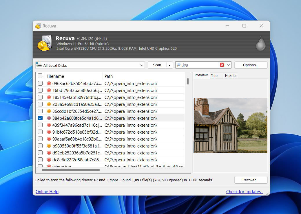Select the 99aaaf6a69b4e18c92b0 filename row
This screenshot has height=214, width=301.
[77, 139]
